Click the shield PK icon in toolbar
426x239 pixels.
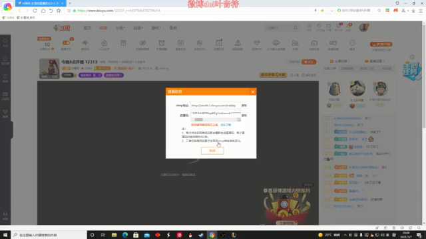coord(200,42)
